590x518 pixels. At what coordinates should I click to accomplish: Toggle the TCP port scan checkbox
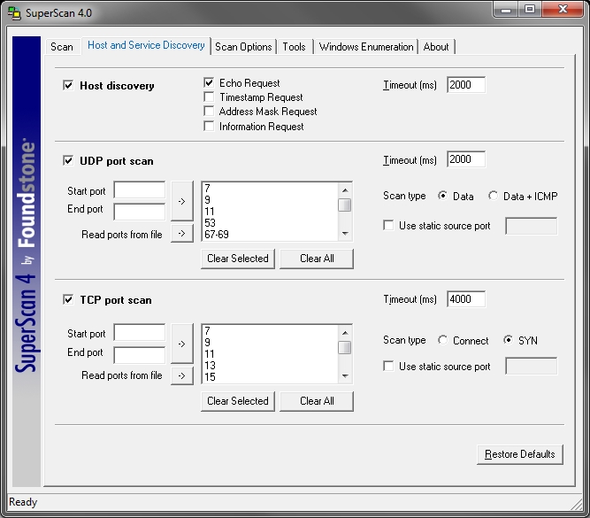[68, 300]
